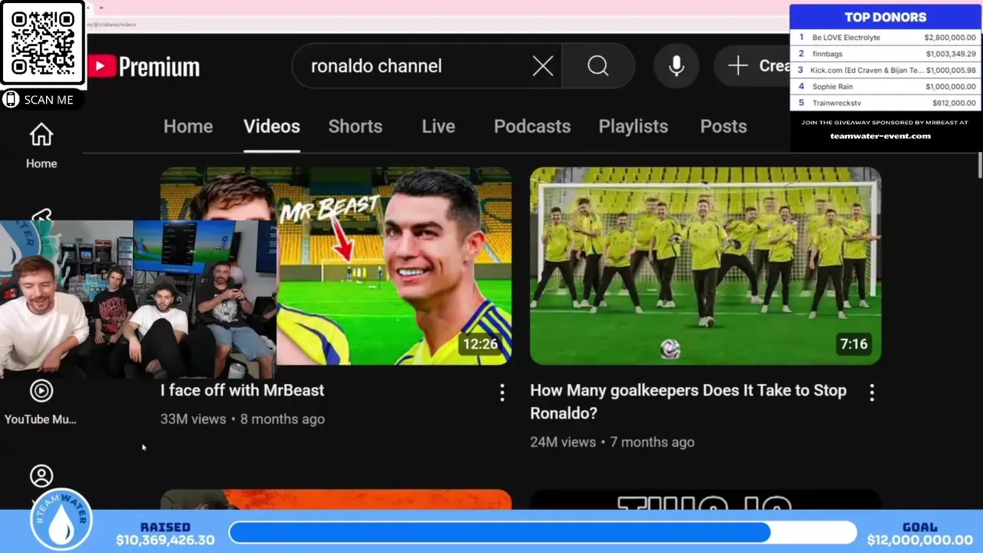Click the TOP DONORS header
Viewport: 983px width, 553px height.
[885, 17]
